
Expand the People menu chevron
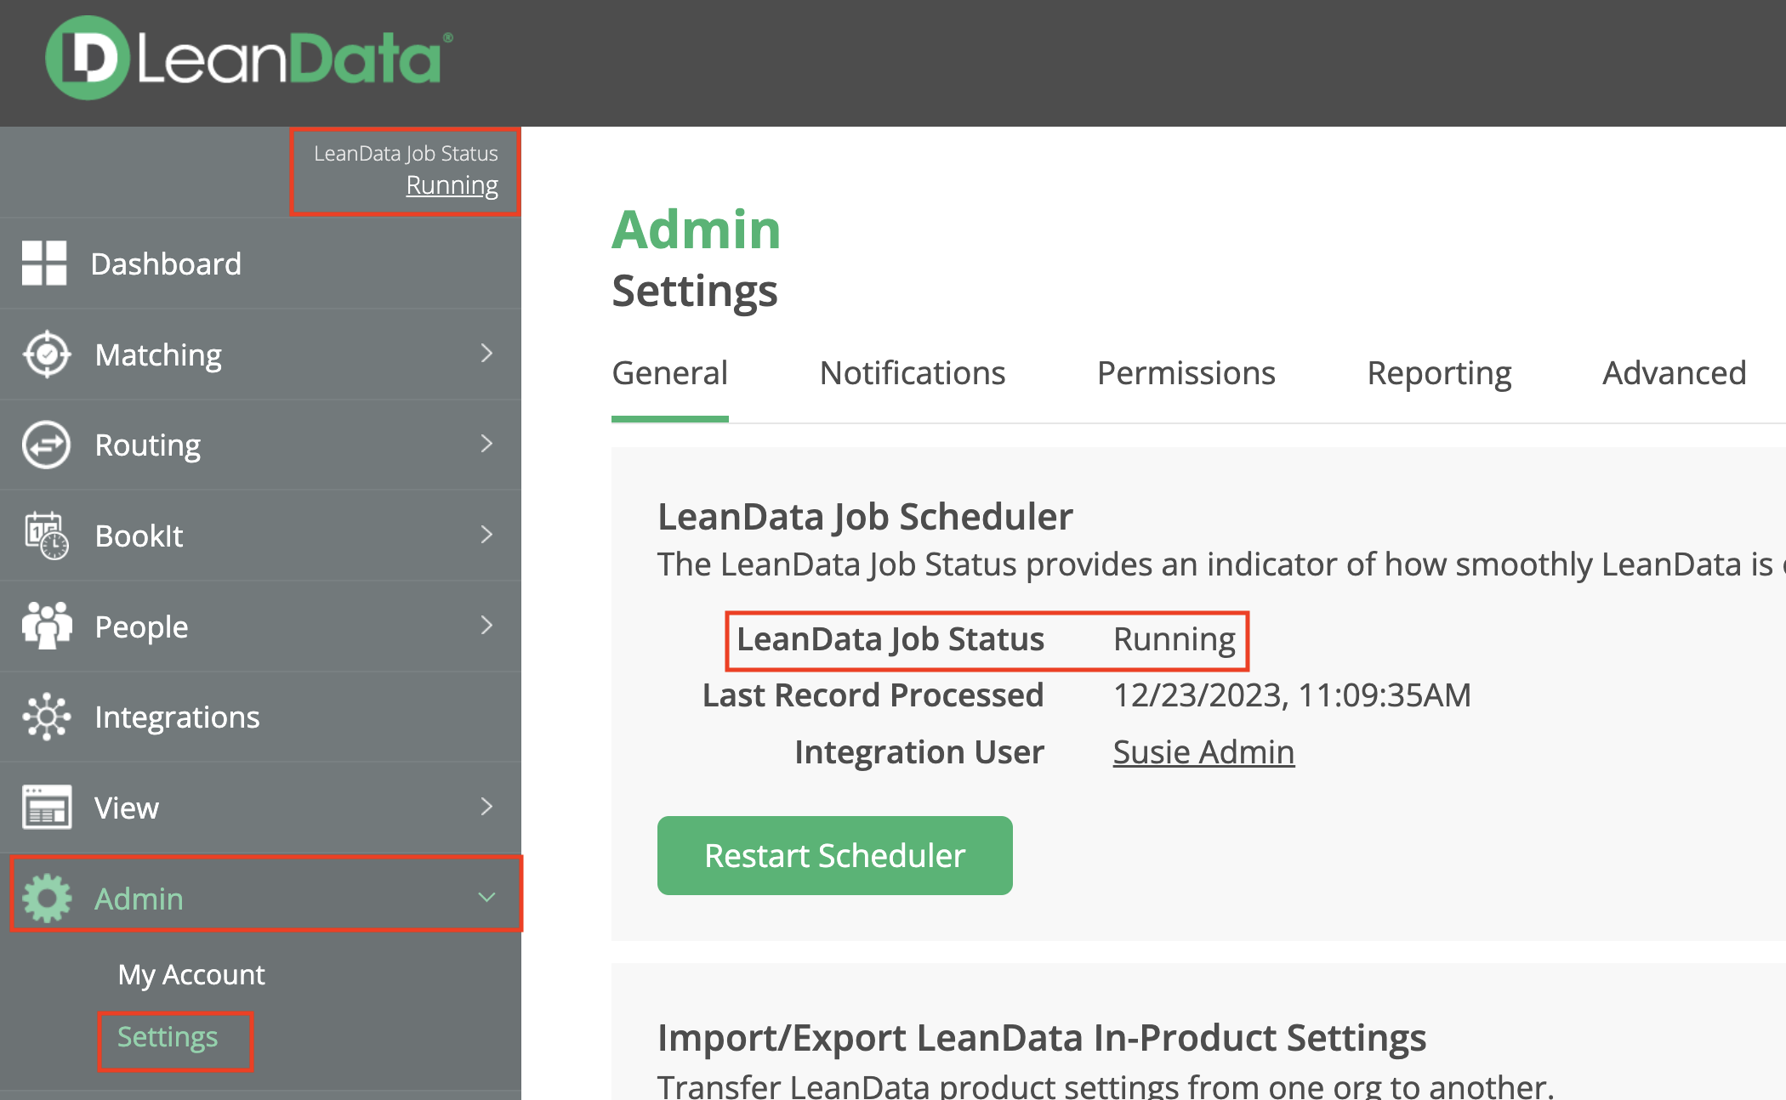(x=486, y=626)
